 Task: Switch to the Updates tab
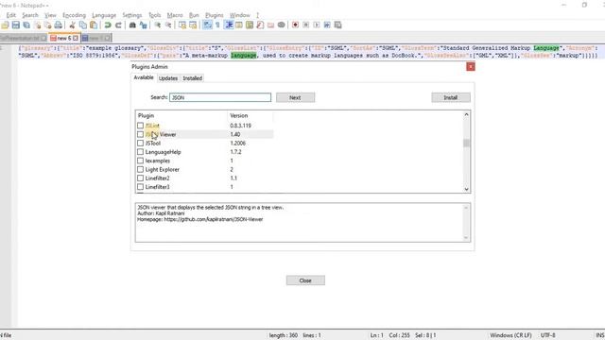(168, 78)
